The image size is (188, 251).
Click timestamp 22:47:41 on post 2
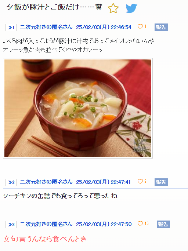click(x=120, y=182)
